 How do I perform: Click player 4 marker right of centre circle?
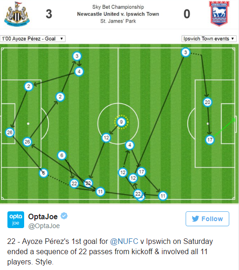[129, 145]
